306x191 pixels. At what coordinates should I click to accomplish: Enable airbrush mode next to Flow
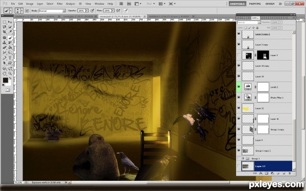click(x=118, y=11)
